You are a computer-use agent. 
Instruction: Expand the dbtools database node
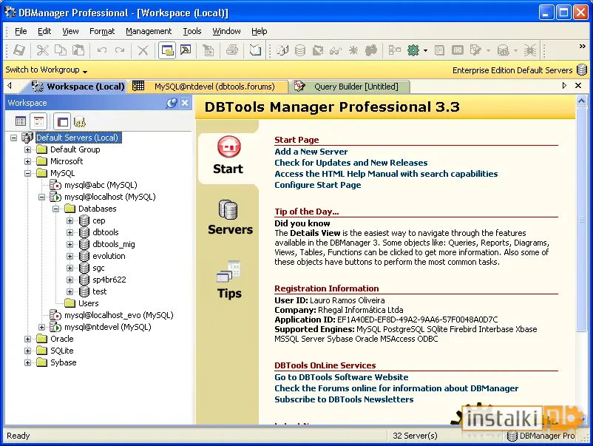pyautogui.click(x=70, y=233)
